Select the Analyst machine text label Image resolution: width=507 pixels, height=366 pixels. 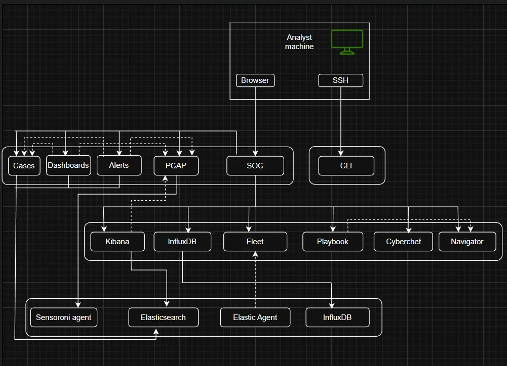coord(299,42)
